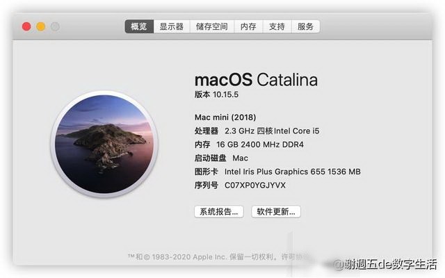The image size is (445, 278).
Task: Minimize window with the yellow button
Action: (x=41, y=26)
